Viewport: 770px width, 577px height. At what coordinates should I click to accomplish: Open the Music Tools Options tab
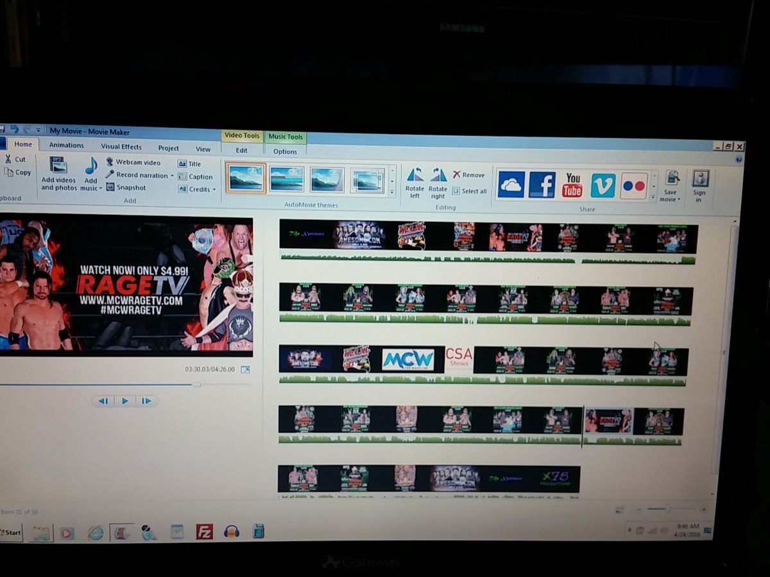point(285,151)
